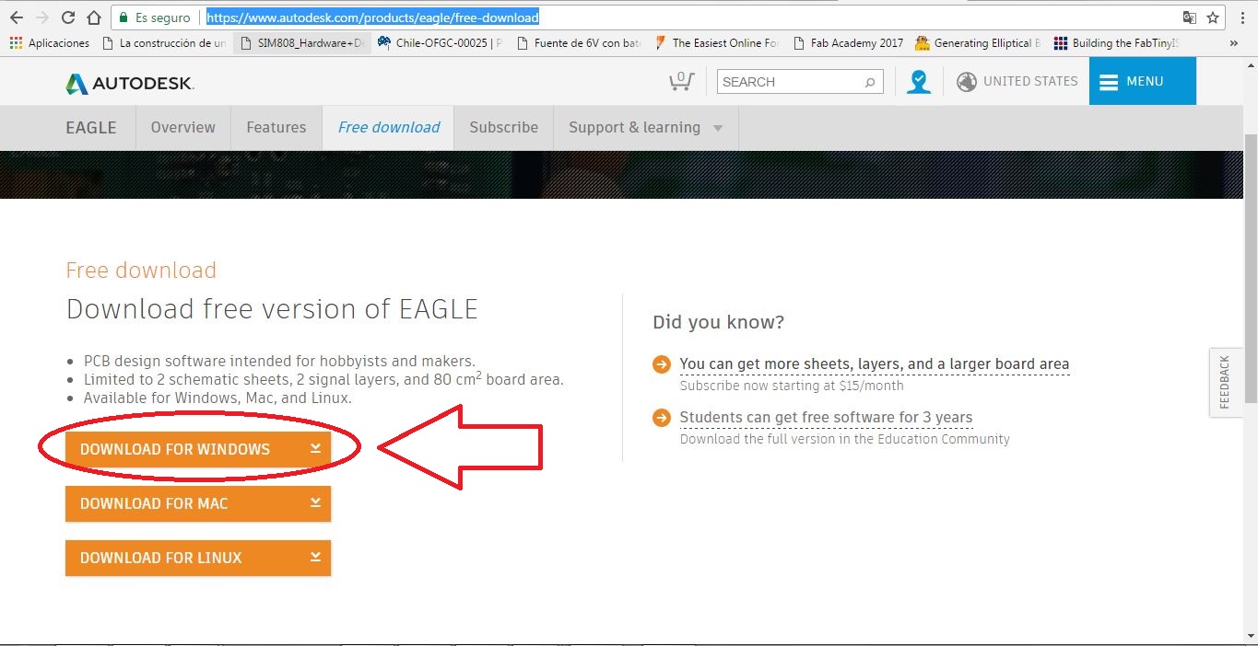Open 'The Easiest Online For' bookmark
This screenshot has width=1258, height=646.
pos(717,43)
